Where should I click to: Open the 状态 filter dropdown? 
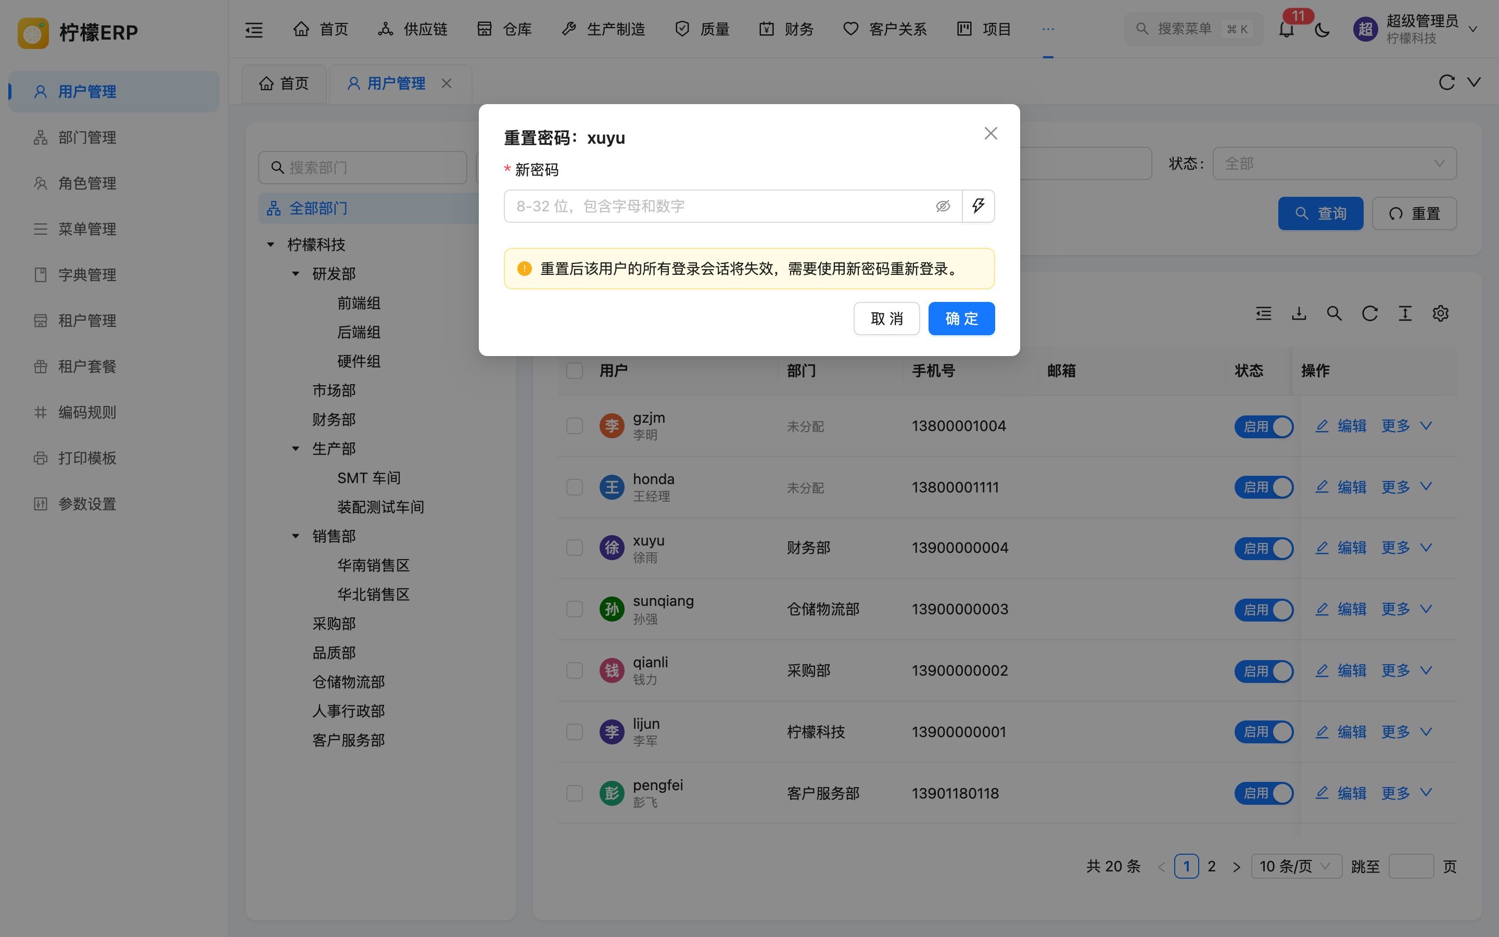pos(1334,163)
